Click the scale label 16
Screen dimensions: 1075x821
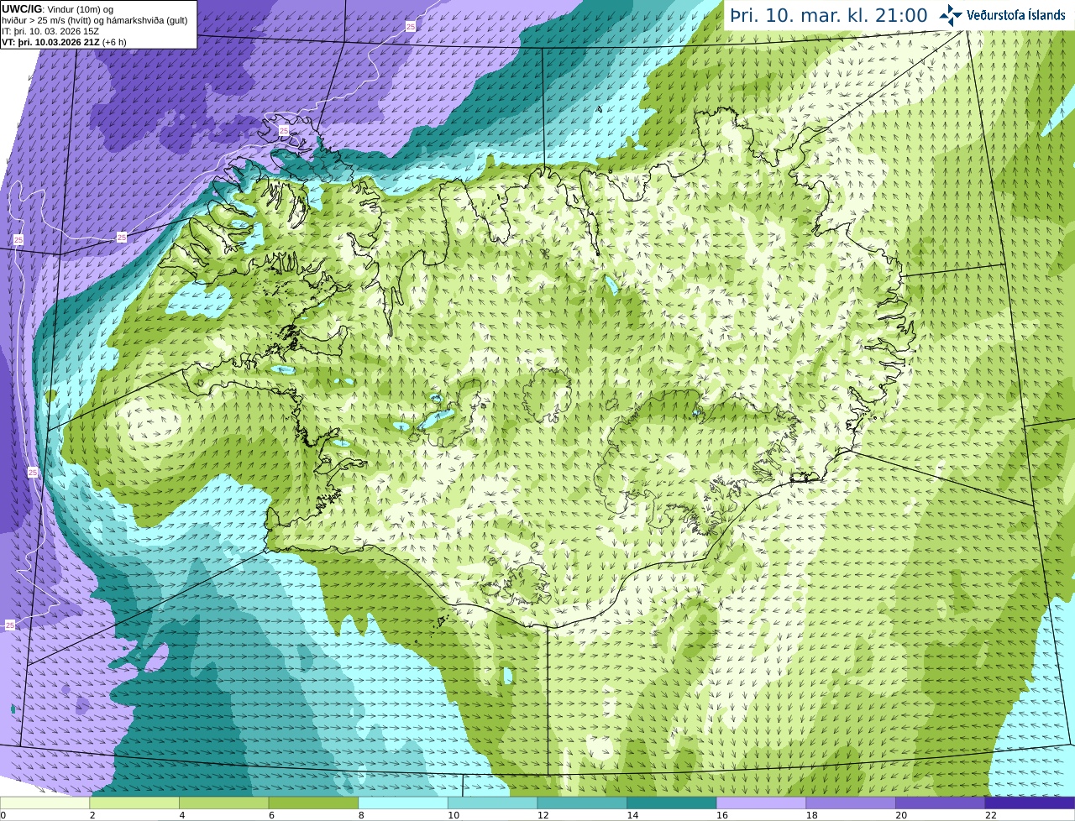click(x=722, y=815)
